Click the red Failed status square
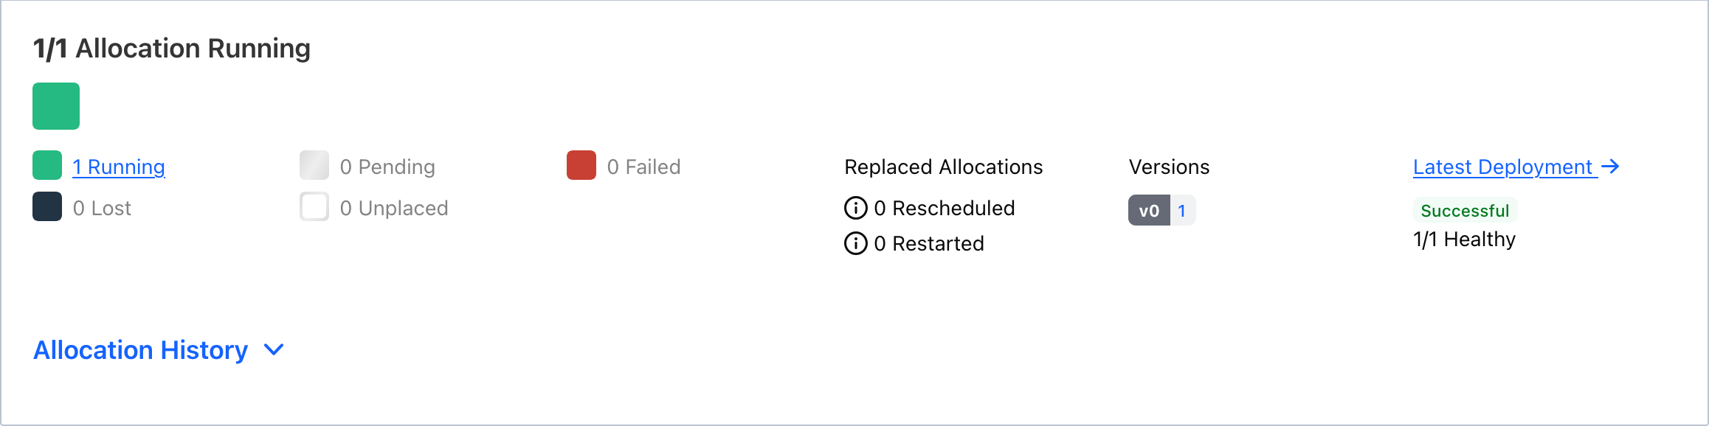The width and height of the screenshot is (1709, 426). tap(581, 165)
